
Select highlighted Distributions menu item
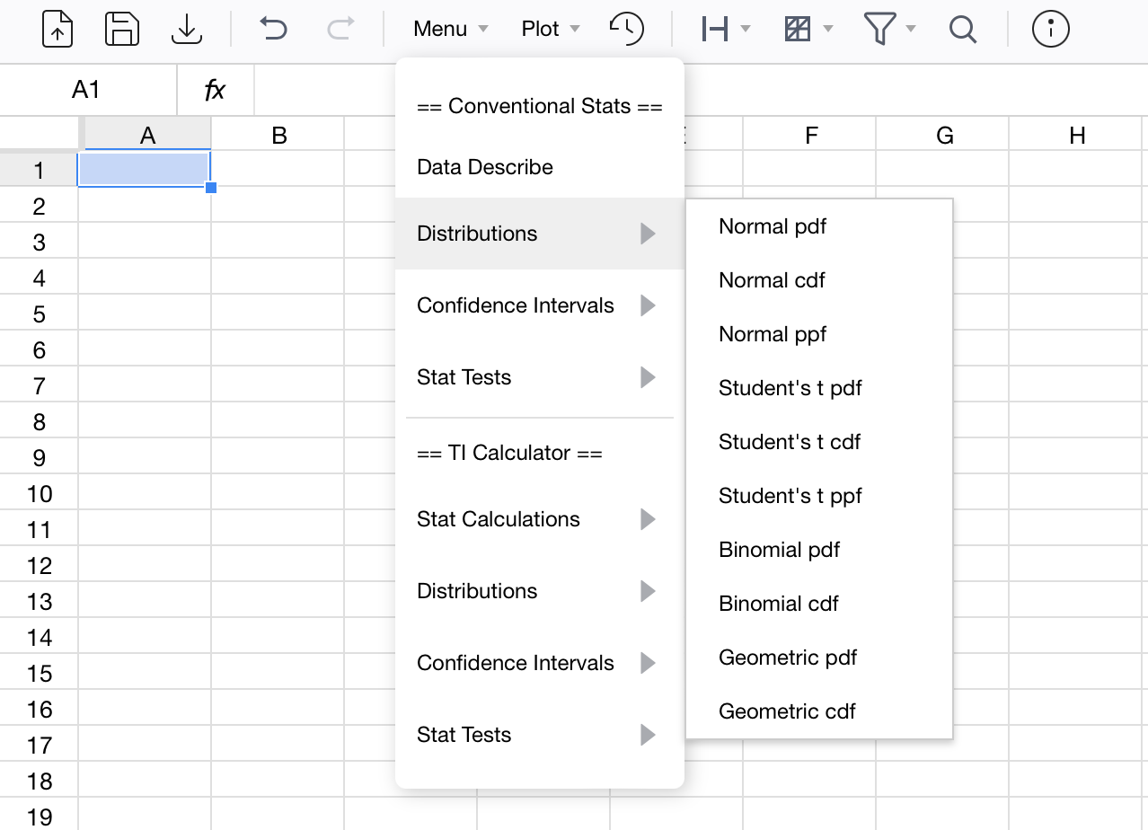(x=540, y=234)
